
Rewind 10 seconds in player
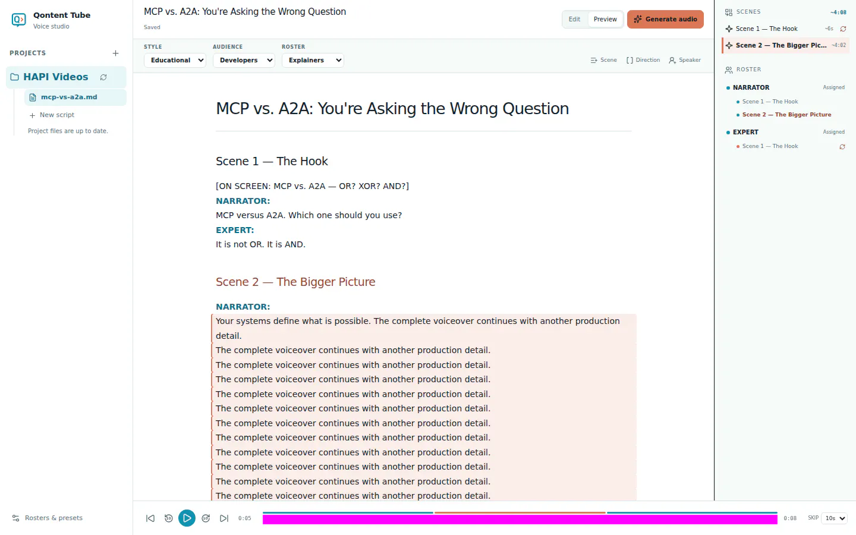[x=169, y=519]
